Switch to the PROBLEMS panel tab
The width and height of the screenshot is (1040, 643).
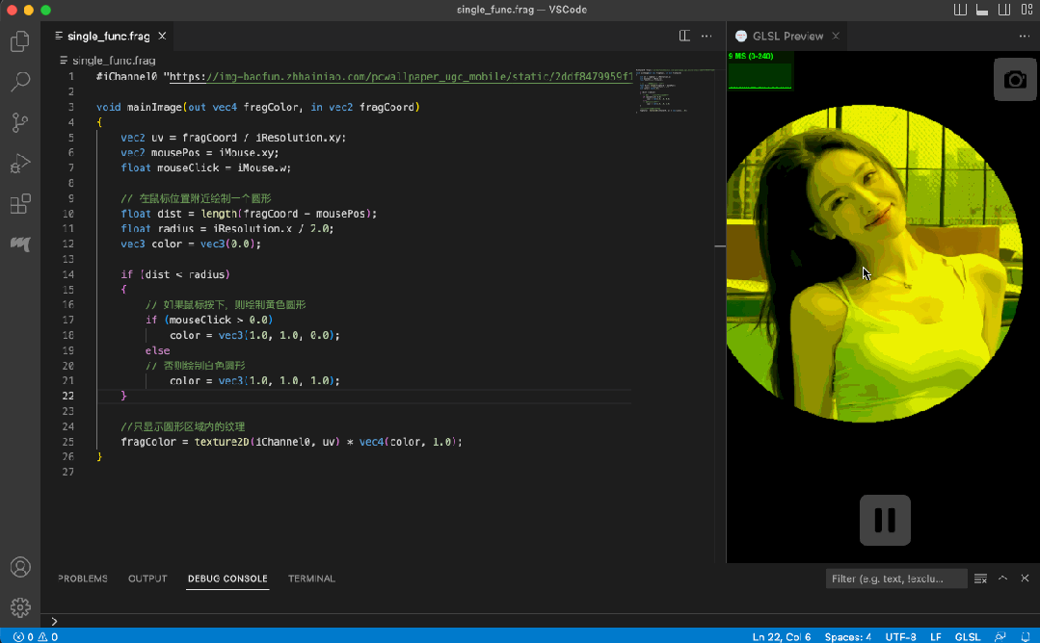[x=83, y=579]
